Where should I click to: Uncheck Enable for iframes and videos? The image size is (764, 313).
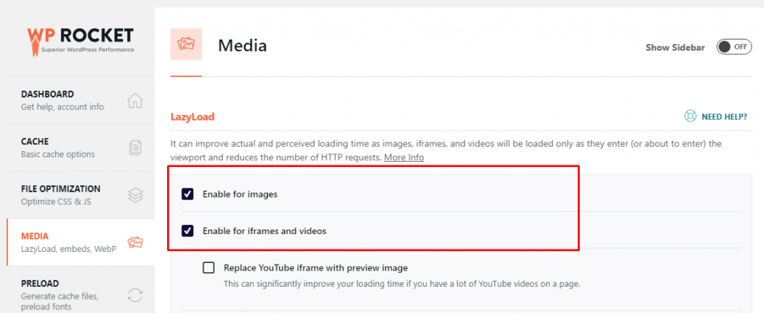[188, 231]
